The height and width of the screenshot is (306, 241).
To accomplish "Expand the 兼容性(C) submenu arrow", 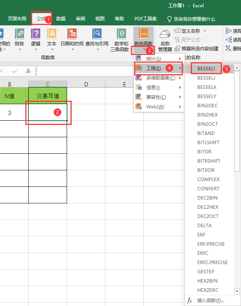I will 180,97.
